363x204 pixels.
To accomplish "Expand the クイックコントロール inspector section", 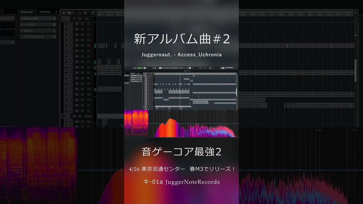I will coord(22,37).
